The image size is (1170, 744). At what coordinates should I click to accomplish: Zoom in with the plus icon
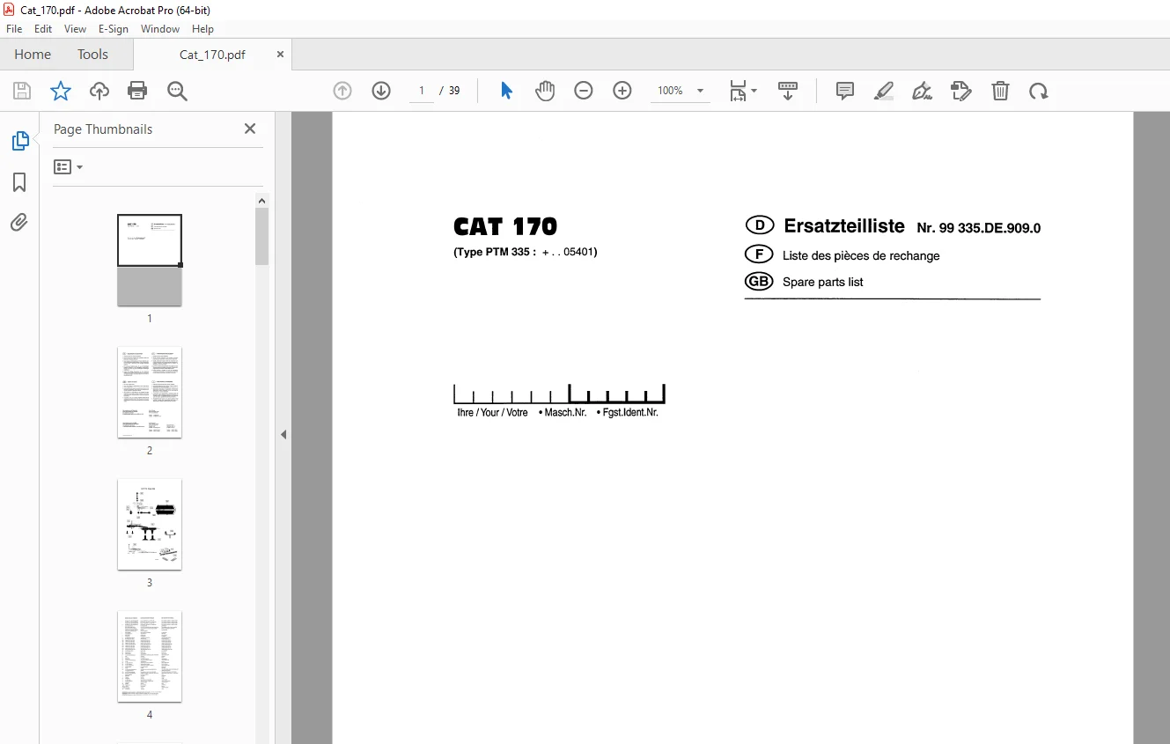tap(622, 91)
